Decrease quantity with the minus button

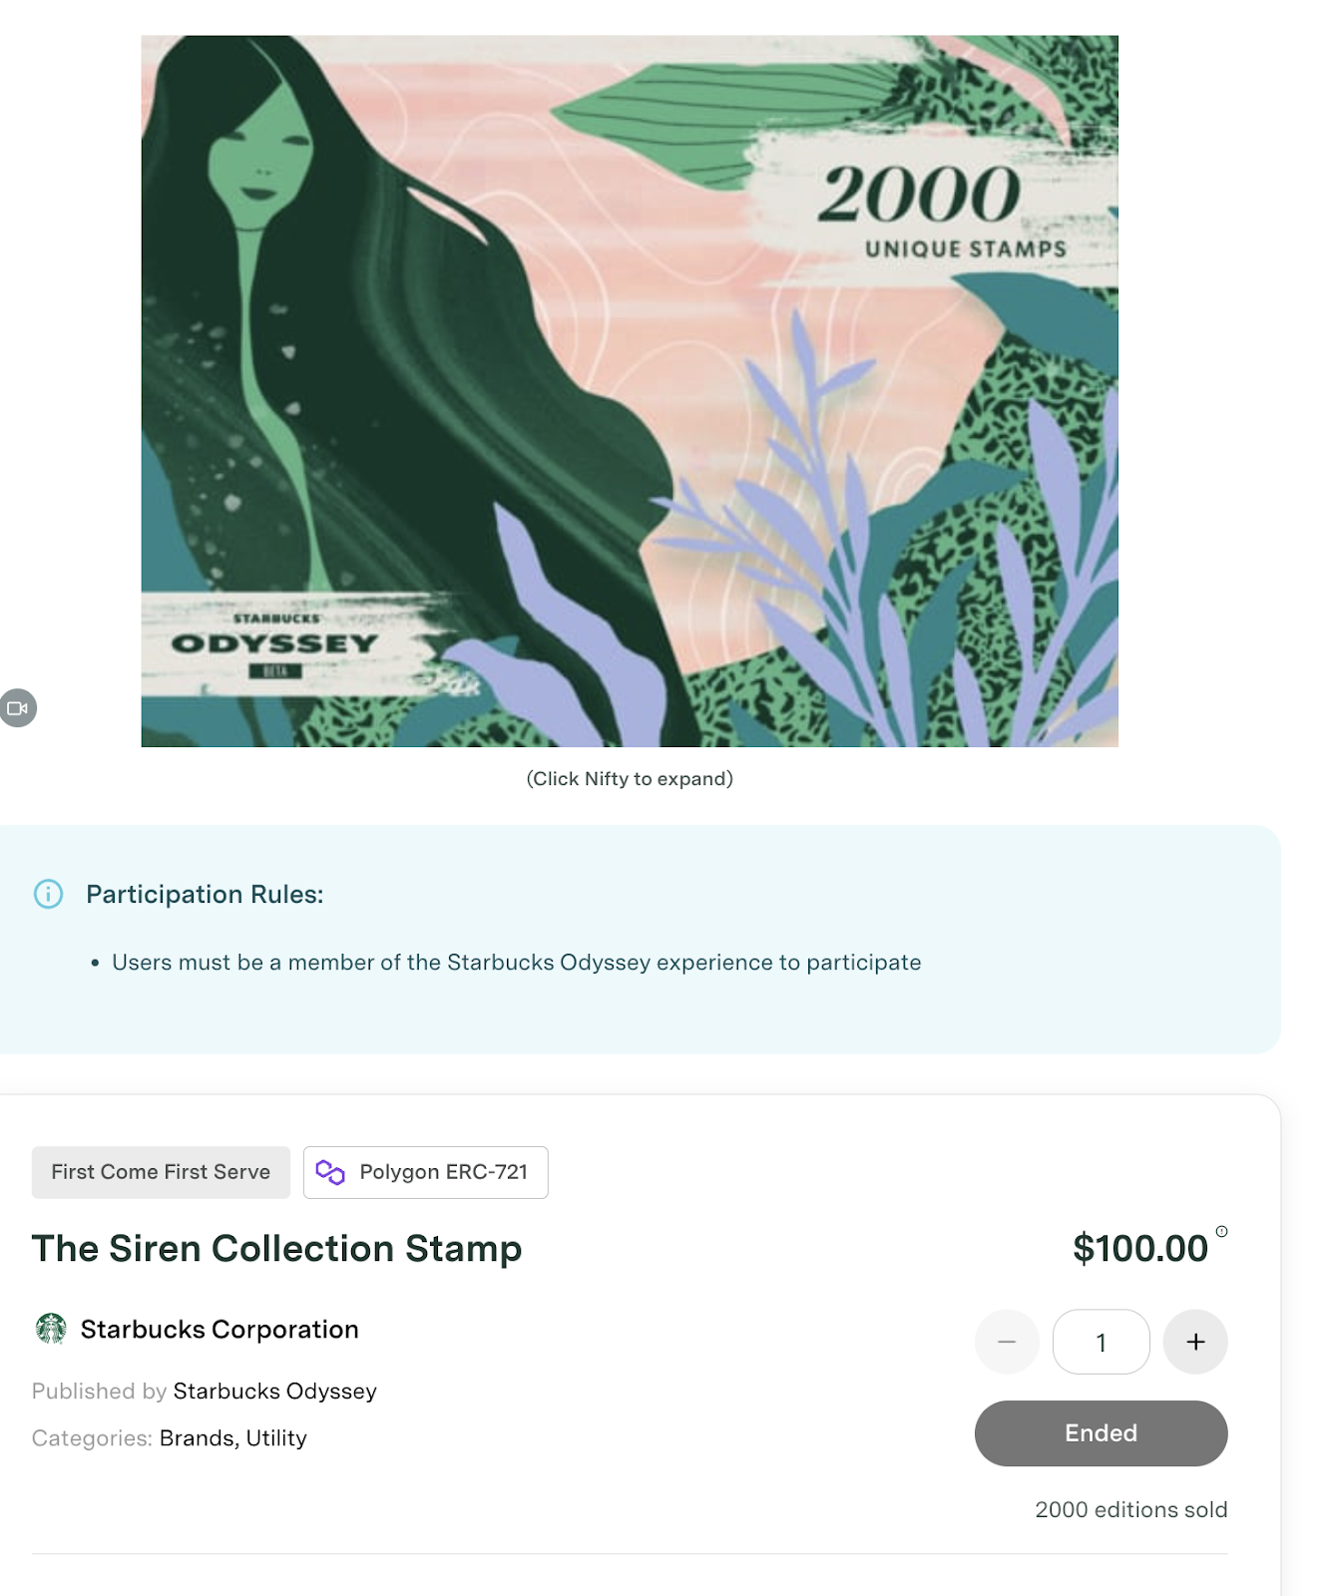pos(1007,1342)
